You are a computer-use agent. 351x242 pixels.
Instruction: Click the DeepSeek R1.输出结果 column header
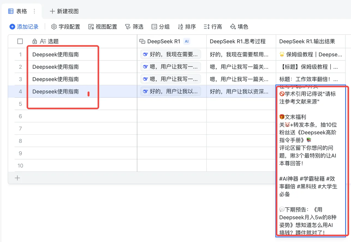pos(310,41)
